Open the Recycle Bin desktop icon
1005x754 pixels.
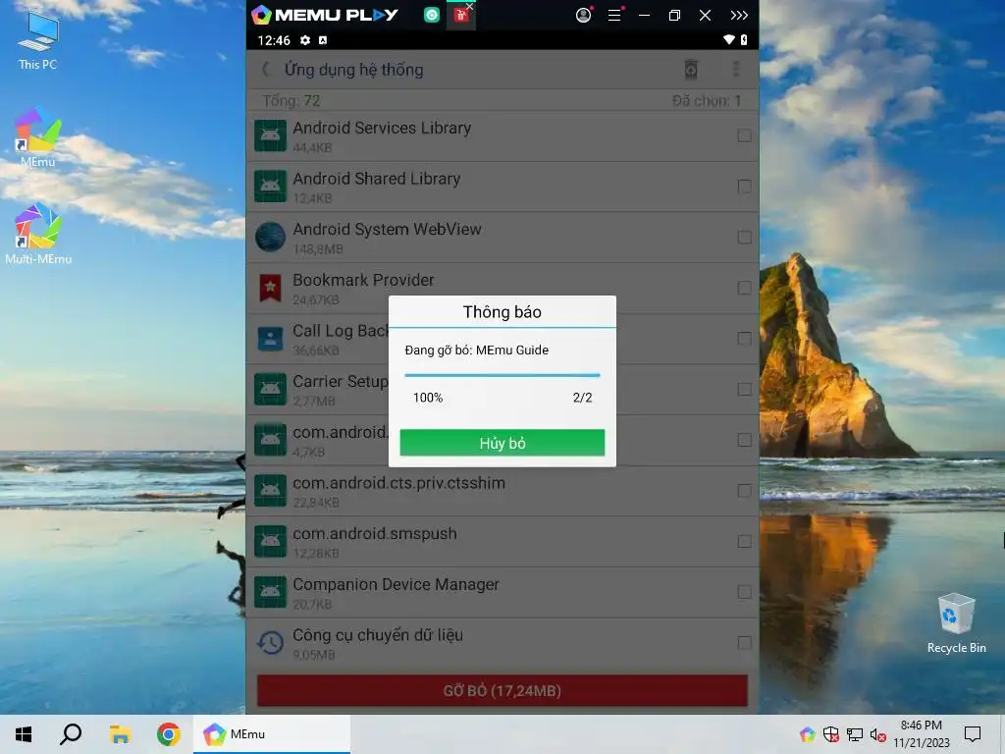click(956, 623)
